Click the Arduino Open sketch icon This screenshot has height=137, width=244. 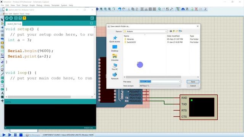pyautogui.click(x=20, y=18)
